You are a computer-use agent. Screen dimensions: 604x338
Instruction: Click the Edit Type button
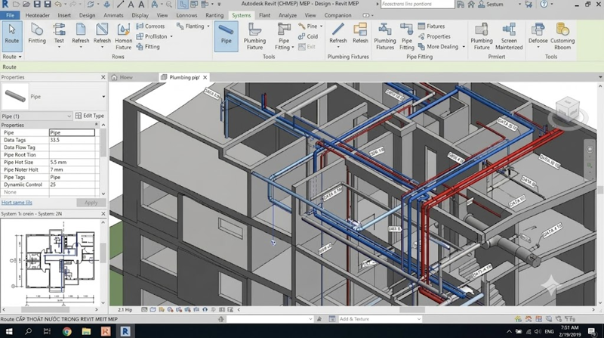coord(90,116)
